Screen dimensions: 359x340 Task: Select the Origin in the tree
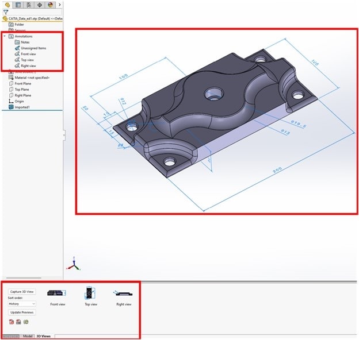tap(16, 101)
